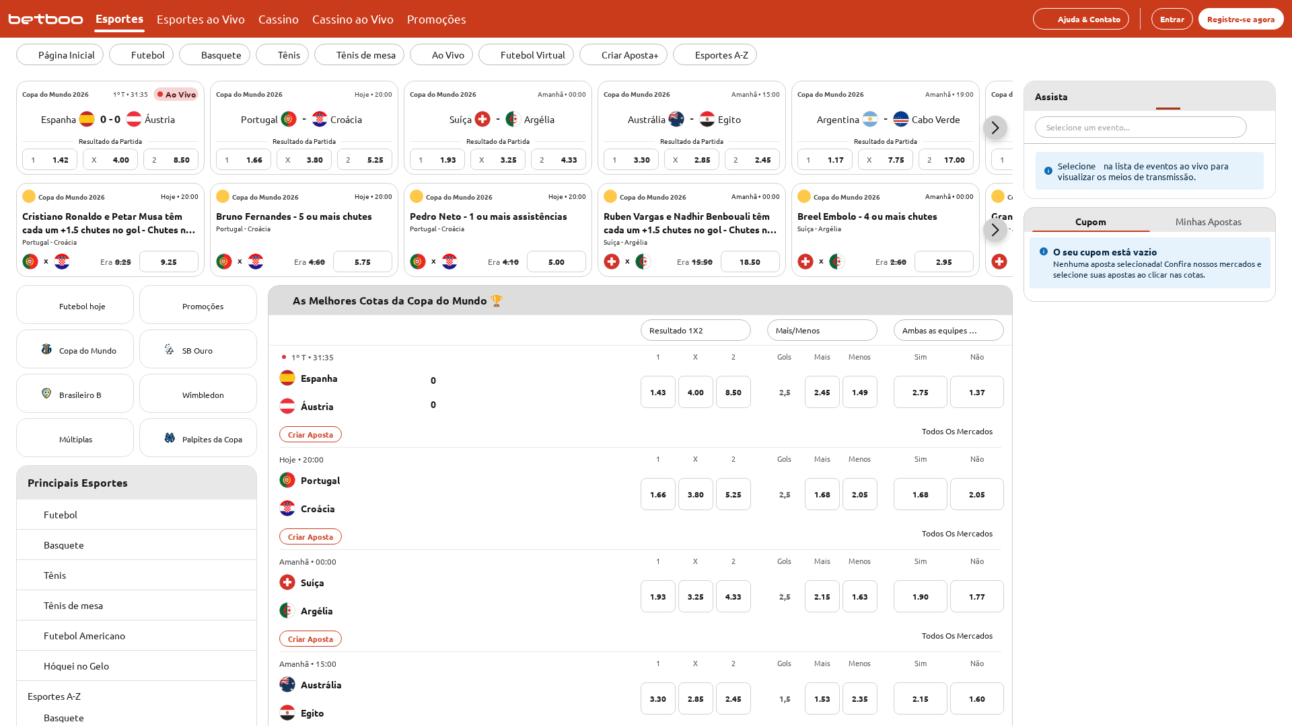Select the Esportes A-Z chip
Image resolution: width=1292 pixels, height=726 pixels.
(x=715, y=54)
